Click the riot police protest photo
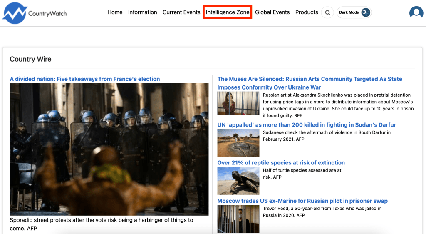 (x=109, y=149)
